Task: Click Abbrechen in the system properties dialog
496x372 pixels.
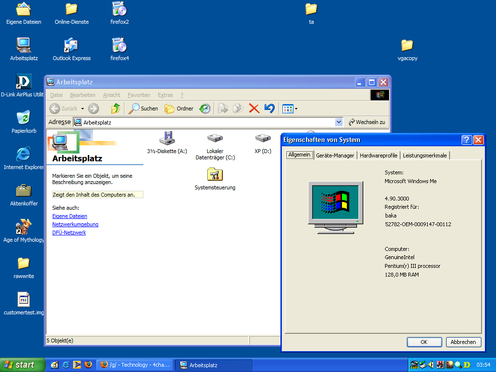Action: coord(464,342)
